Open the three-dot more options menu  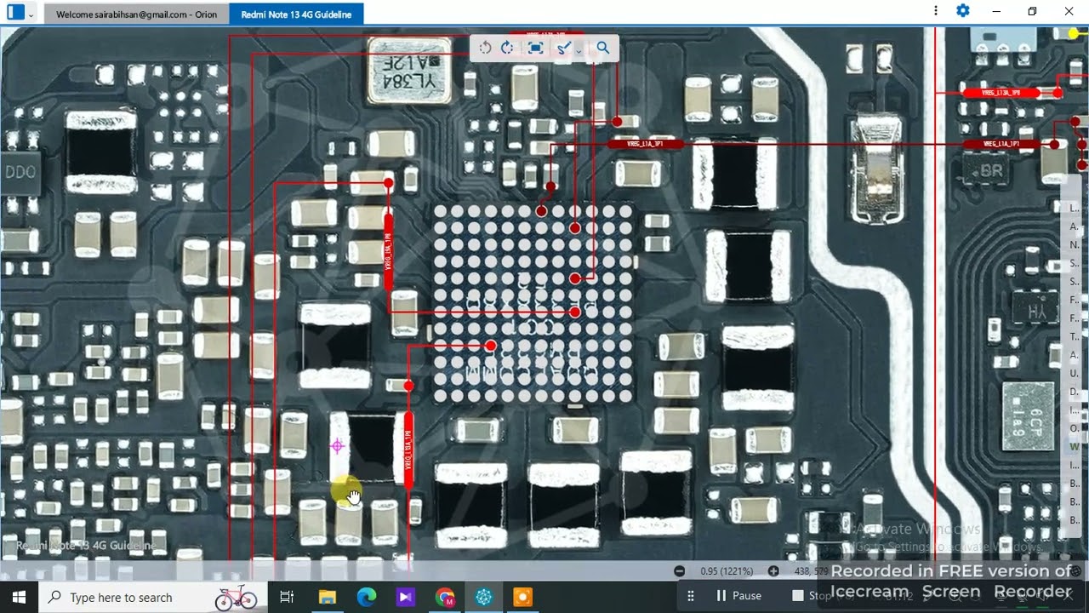click(x=936, y=11)
